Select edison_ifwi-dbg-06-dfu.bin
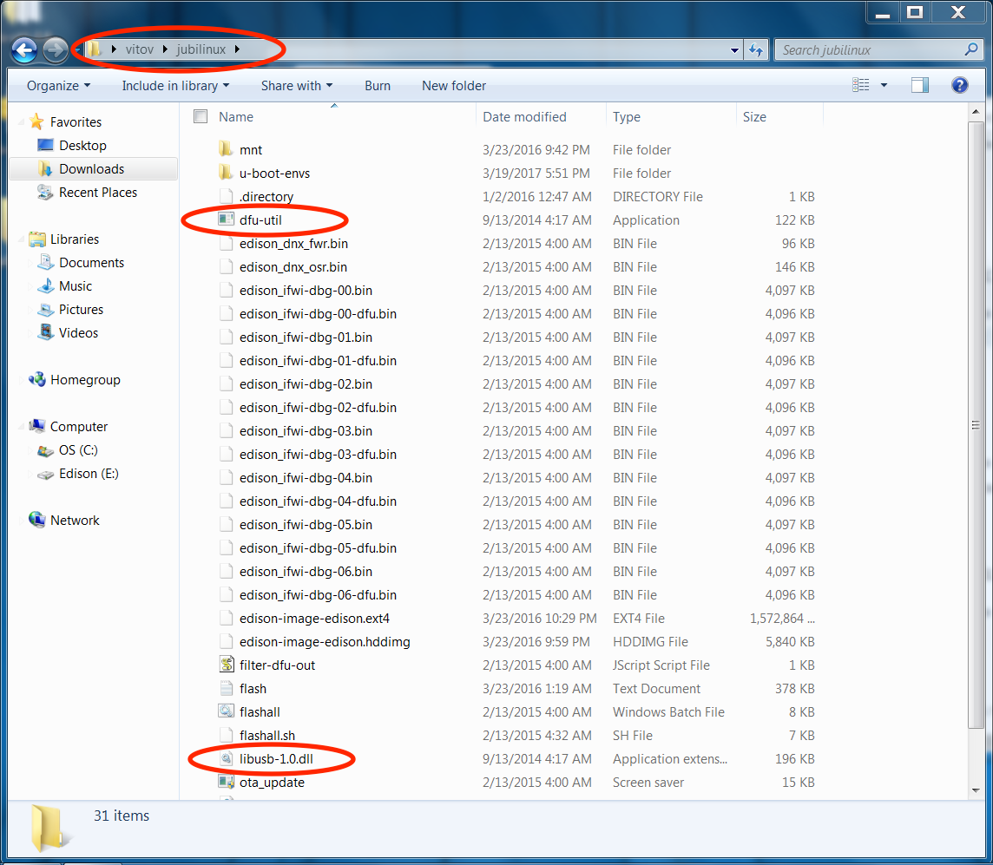The width and height of the screenshot is (993, 865). coord(318,594)
